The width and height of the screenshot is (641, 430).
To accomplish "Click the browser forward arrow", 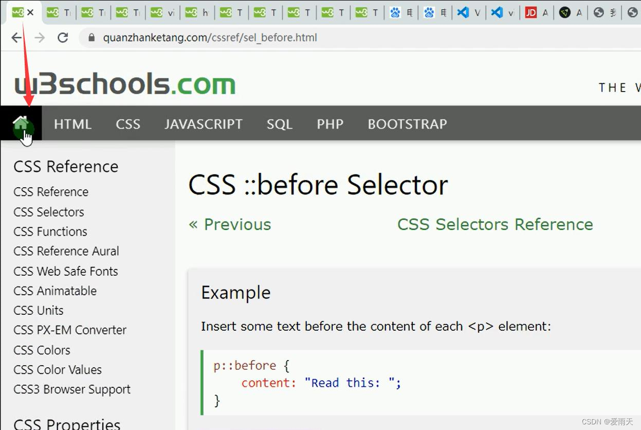I will pos(40,38).
